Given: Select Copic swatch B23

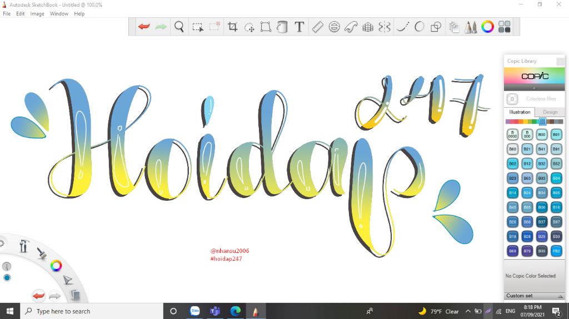Looking at the screenshot, I should 512,178.
